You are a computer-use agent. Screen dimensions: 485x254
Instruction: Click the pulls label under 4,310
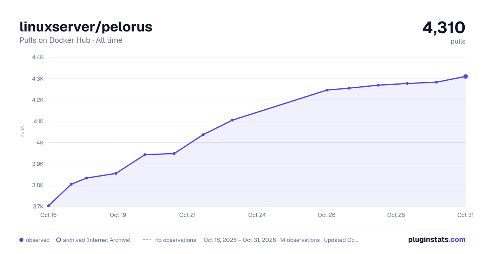pos(458,41)
